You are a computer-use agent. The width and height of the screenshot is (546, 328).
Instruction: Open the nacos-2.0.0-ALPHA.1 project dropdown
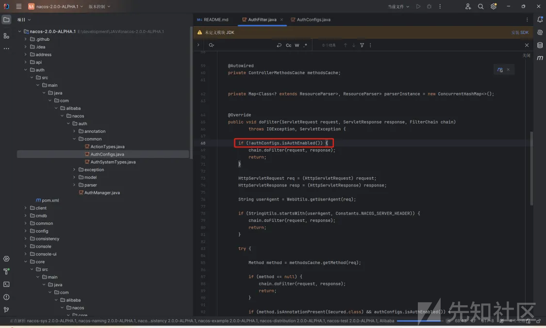click(56, 6)
